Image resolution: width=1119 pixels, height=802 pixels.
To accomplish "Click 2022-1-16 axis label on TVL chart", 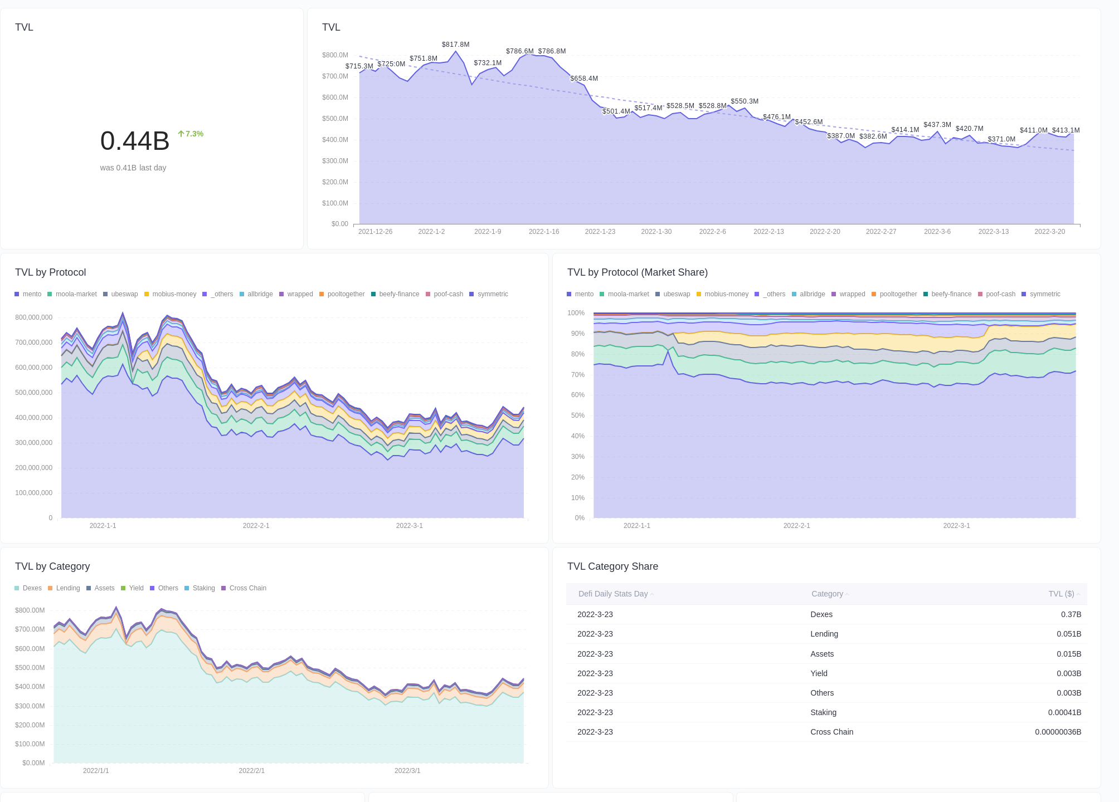I will coord(544,232).
